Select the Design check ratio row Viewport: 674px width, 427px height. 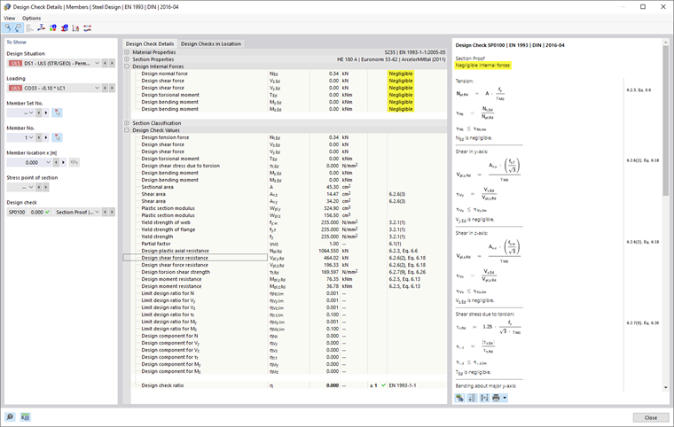pos(285,385)
